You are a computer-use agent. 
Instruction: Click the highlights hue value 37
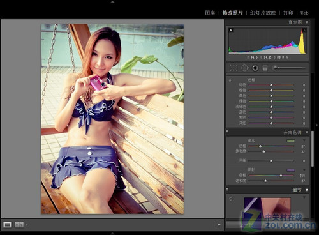303,146
